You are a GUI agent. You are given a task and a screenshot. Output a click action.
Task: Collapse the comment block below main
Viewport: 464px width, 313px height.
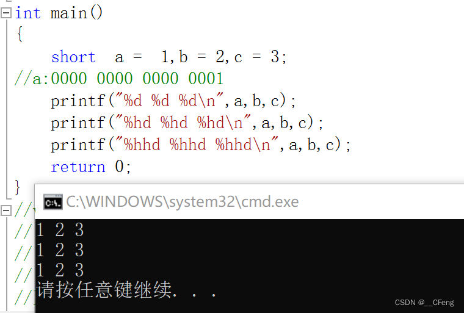coord(6,210)
